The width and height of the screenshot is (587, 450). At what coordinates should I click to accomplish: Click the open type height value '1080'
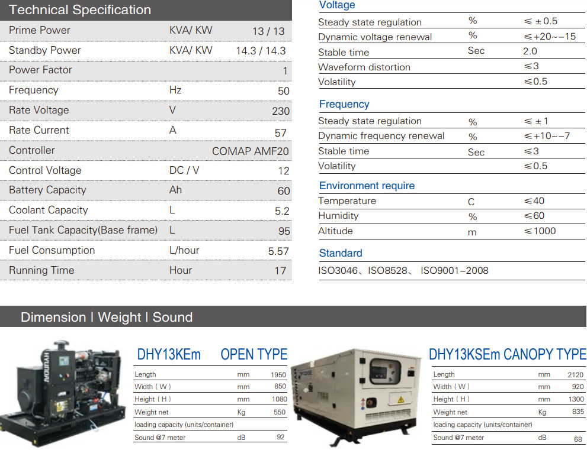pyautogui.click(x=280, y=400)
